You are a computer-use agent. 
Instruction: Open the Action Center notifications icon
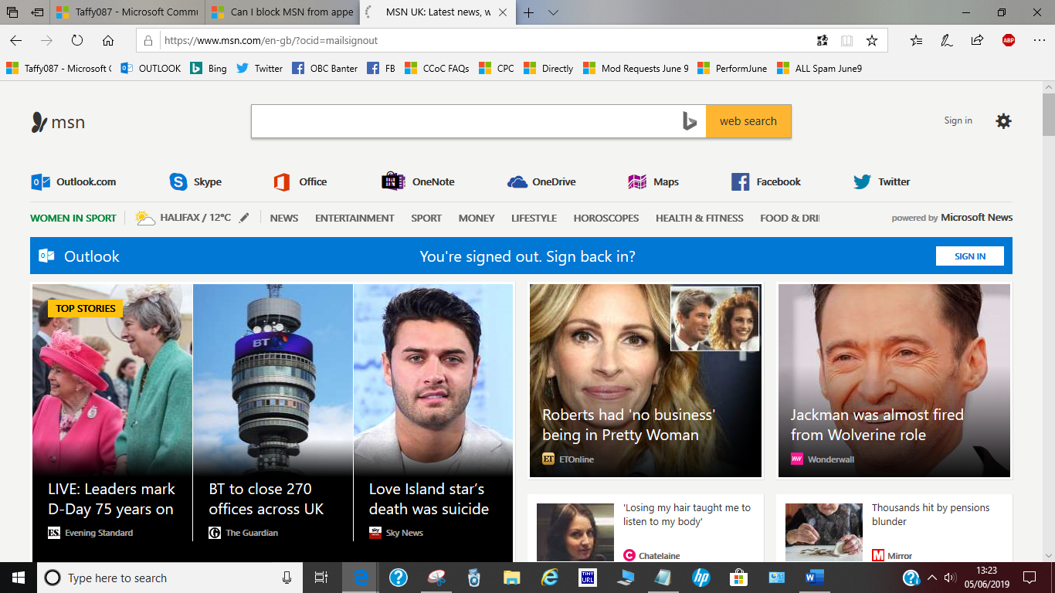[x=1030, y=578]
